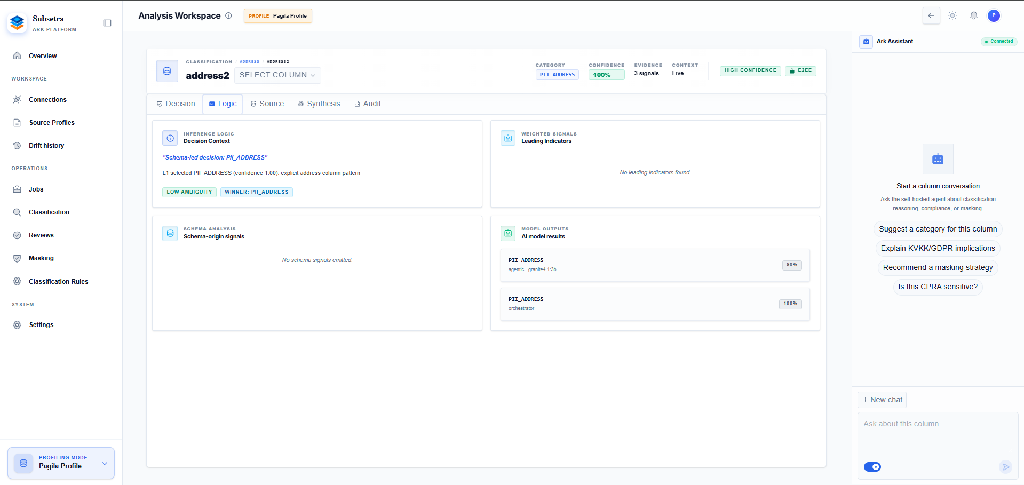Click the Classification Rules gear icon
Viewport: 1024px width, 485px height.
pos(17,281)
